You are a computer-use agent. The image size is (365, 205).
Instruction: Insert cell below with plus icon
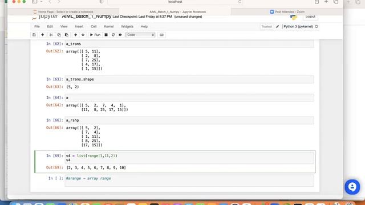[42, 35]
